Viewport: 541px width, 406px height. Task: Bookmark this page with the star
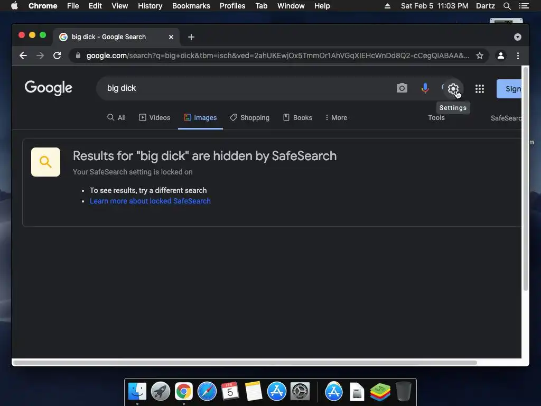(480, 56)
